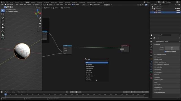Click the outliner filter funnel icon
181x101 pixels.
176,4
